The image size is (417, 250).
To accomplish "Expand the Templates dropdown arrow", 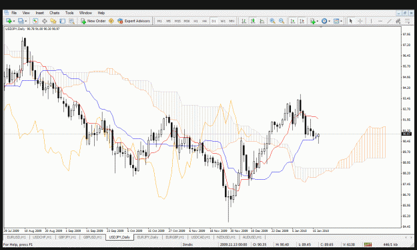I will click(341, 21).
